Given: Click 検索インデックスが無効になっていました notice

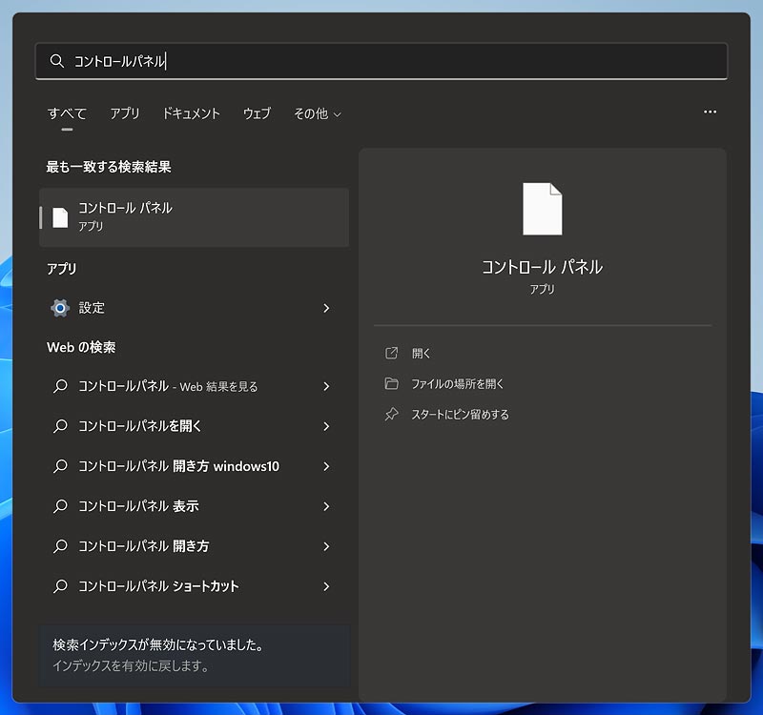Looking at the screenshot, I should (x=158, y=644).
